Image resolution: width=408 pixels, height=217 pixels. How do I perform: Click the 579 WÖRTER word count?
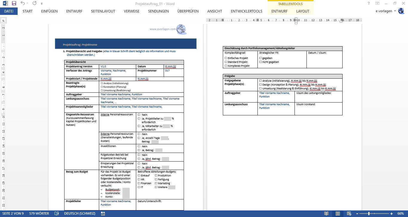tap(39, 213)
